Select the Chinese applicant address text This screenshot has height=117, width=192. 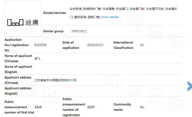click(x=55, y=80)
